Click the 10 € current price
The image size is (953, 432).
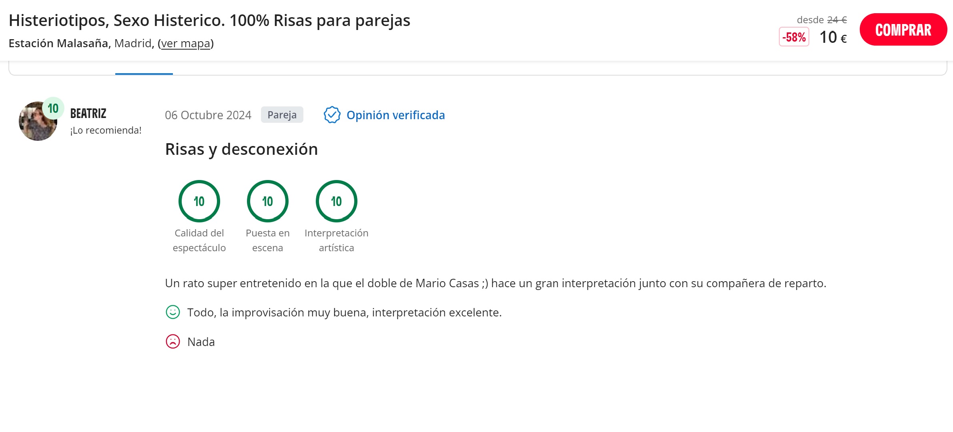coord(833,38)
